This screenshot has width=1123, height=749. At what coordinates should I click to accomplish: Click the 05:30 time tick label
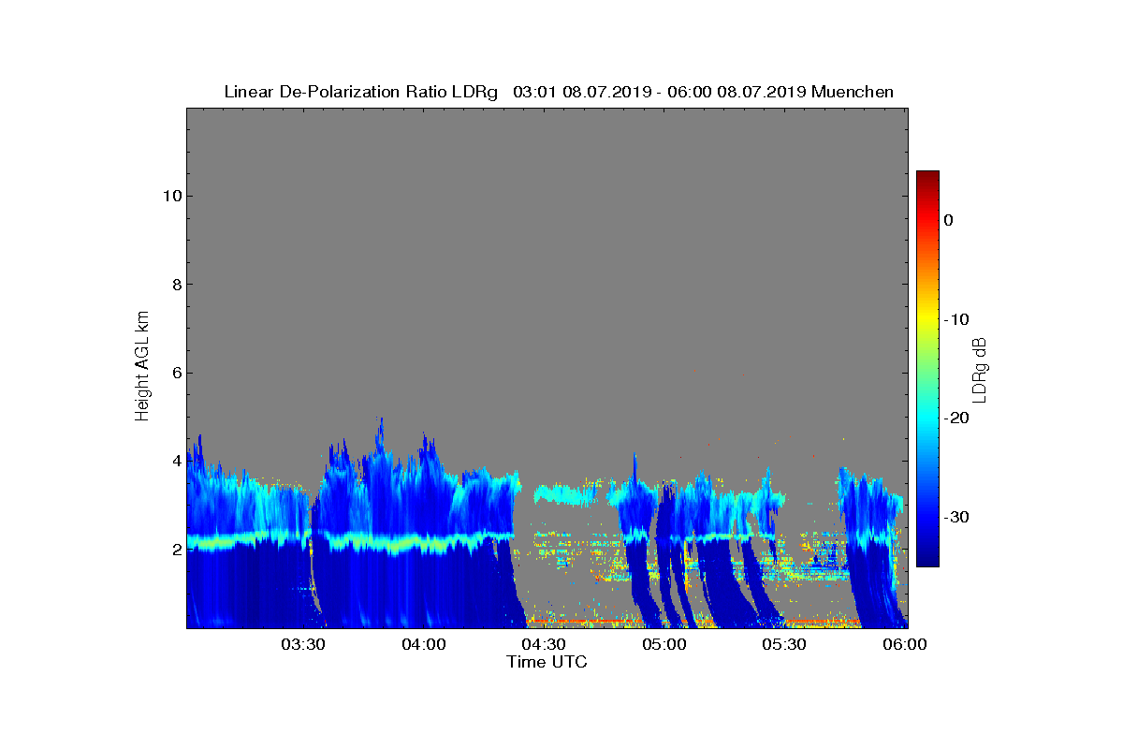click(x=784, y=645)
